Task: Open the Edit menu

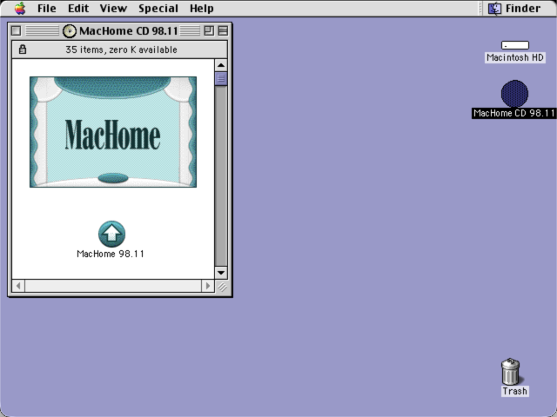Action: tap(78, 8)
